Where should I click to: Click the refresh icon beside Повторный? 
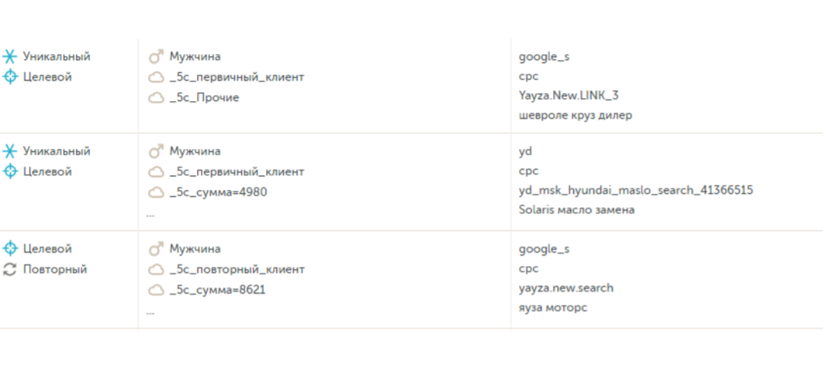(10, 270)
